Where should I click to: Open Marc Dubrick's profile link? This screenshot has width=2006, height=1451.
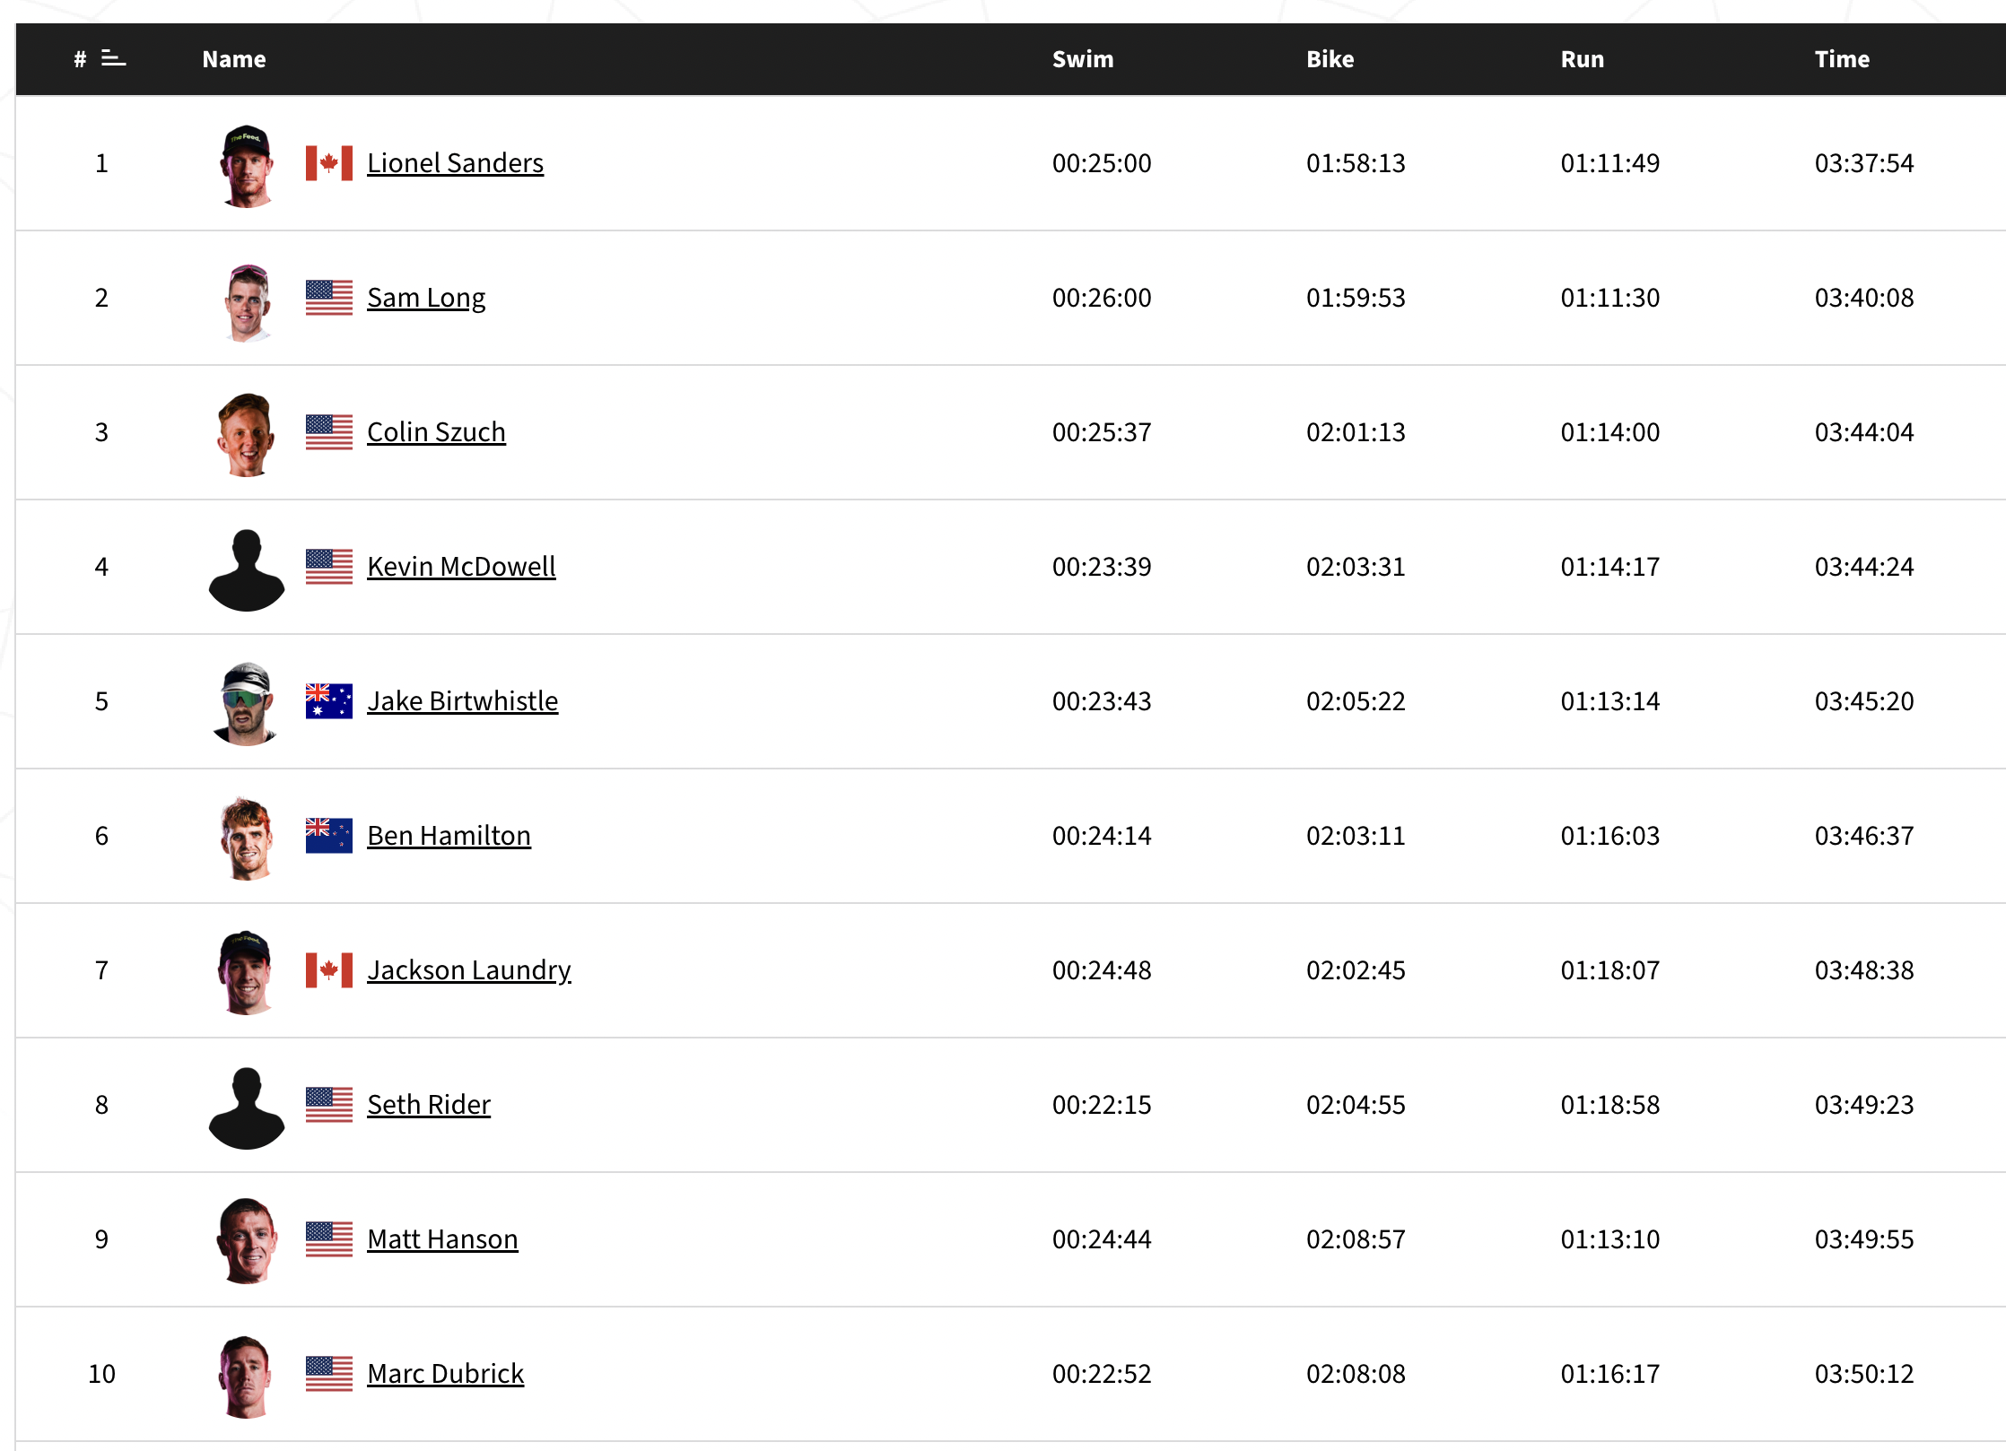click(445, 1374)
